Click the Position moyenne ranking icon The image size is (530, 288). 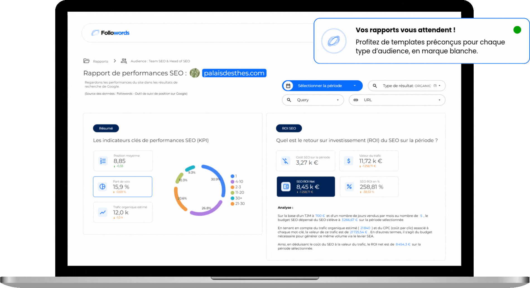click(x=103, y=161)
